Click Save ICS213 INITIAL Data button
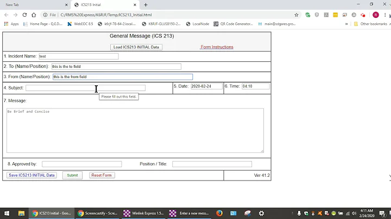Image resolution: width=391 pixels, height=219 pixels. (x=31, y=175)
